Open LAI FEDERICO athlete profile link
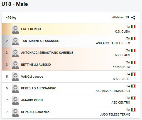The width and height of the screenshot is (142, 120). pyautogui.click(x=31, y=29)
